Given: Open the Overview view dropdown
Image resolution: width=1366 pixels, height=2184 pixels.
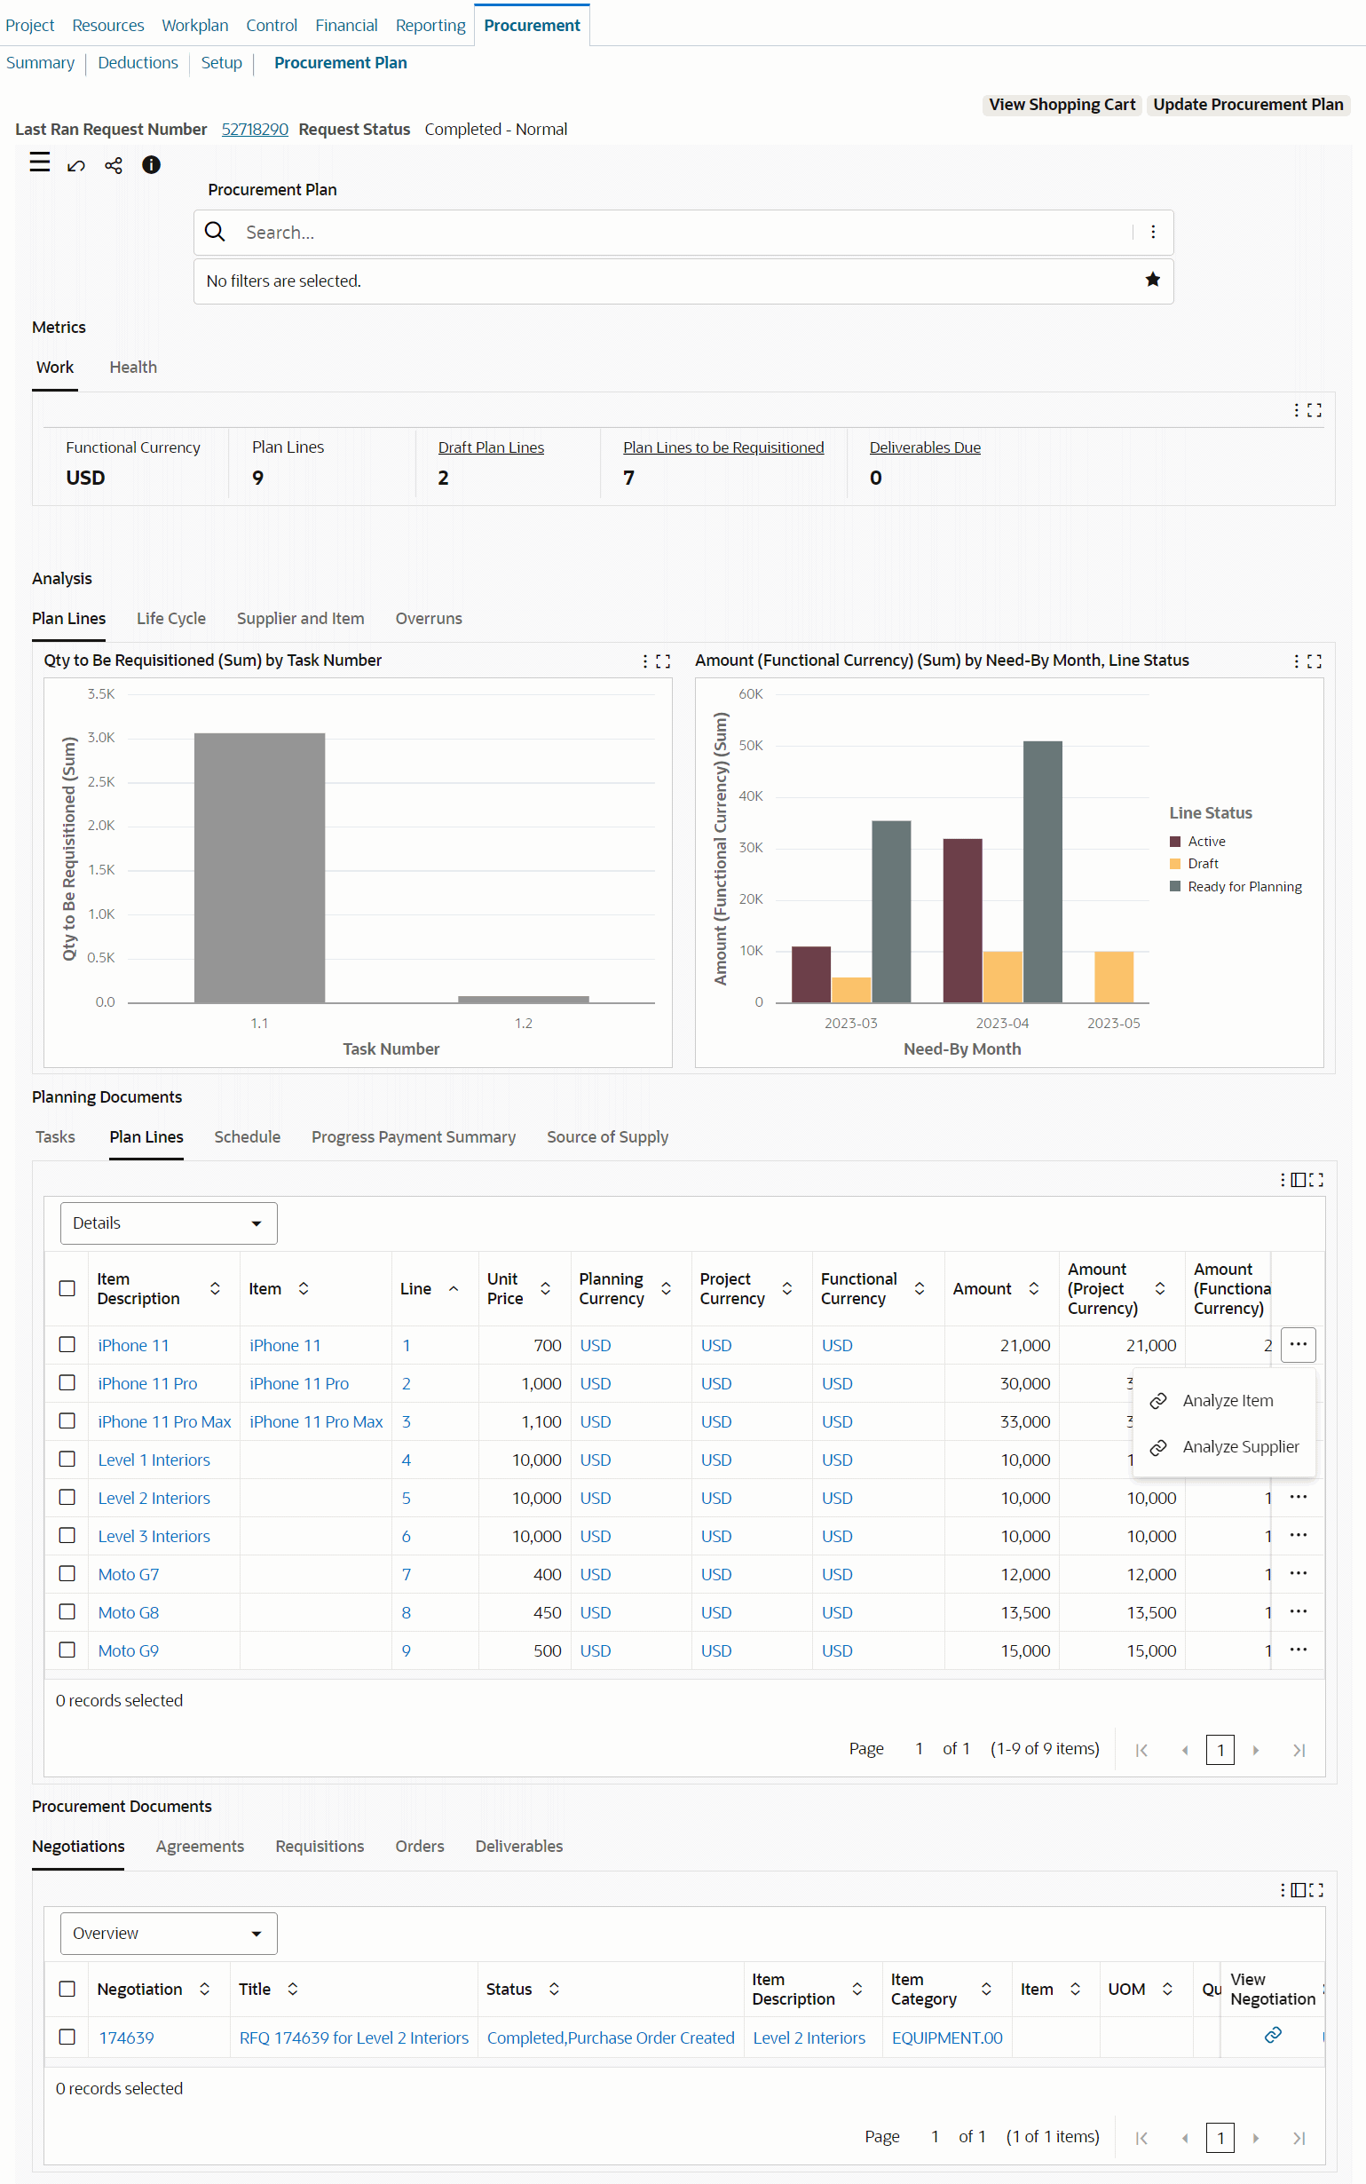Looking at the screenshot, I should [169, 1933].
